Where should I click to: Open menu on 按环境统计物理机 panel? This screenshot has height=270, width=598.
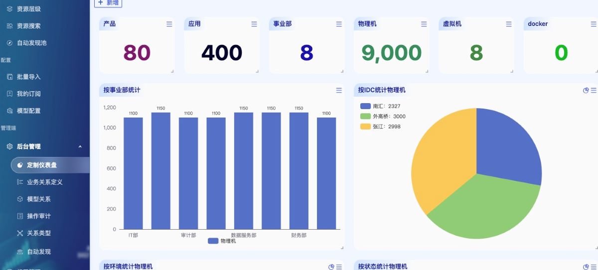[x=339, y=267]
